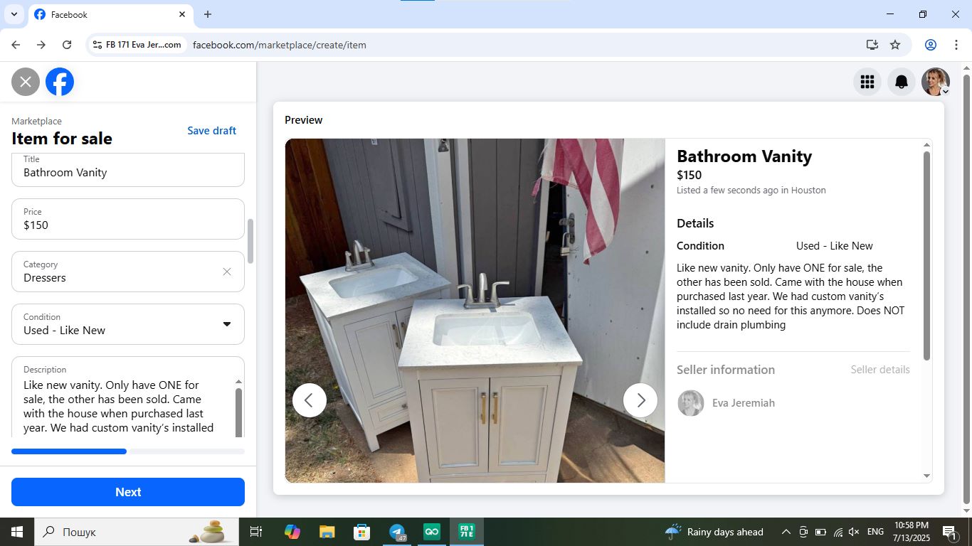Go forward in browser history
Screen dimensions: 972x546
41,45
